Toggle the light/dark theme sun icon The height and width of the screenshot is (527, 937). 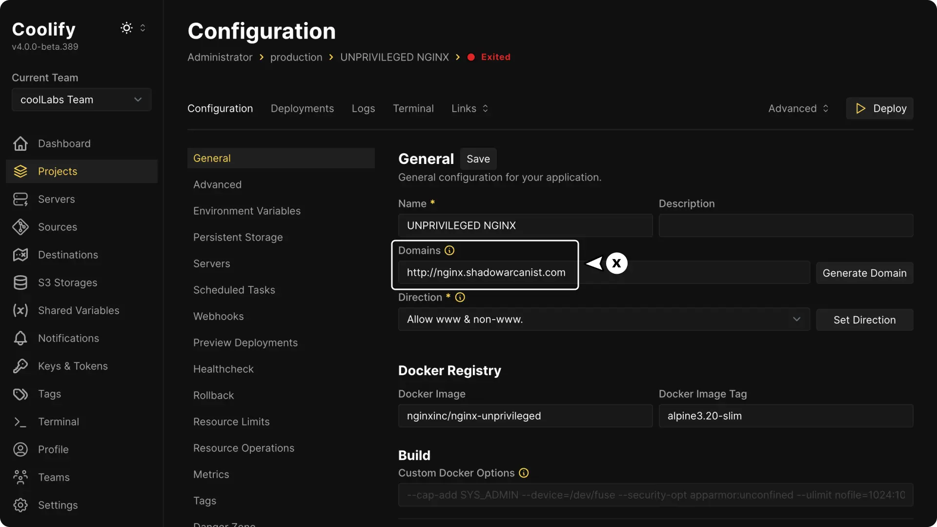(x=126, y=28)
